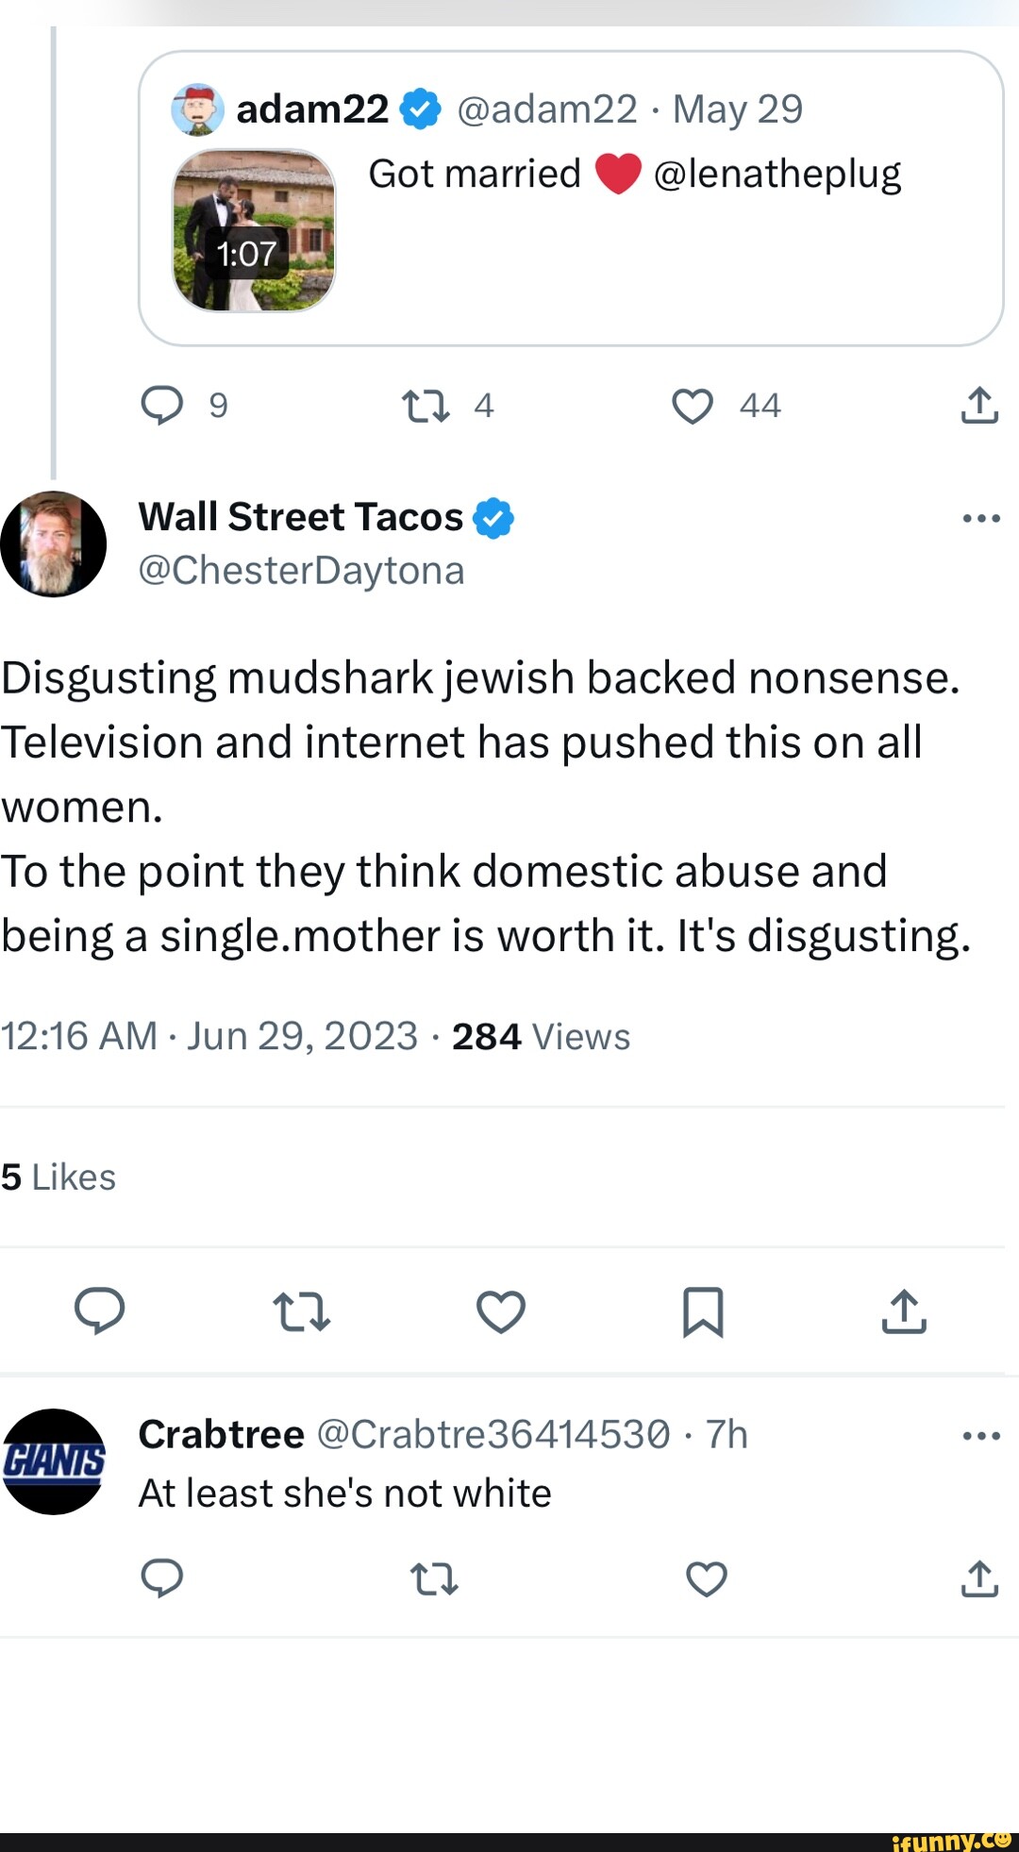Open the @ChesterDaytona handle
Image resolution: width=1019 pixels, height=1852 pixels.
click(x=301, y=570)
